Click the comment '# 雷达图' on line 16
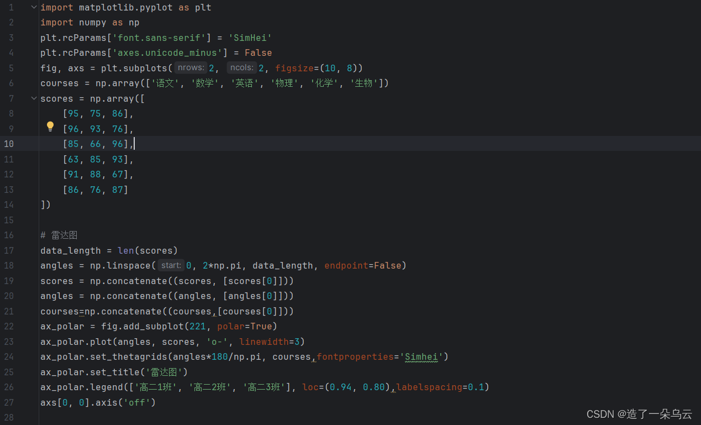This screenshot has height=425, width=701. [59, 235]
